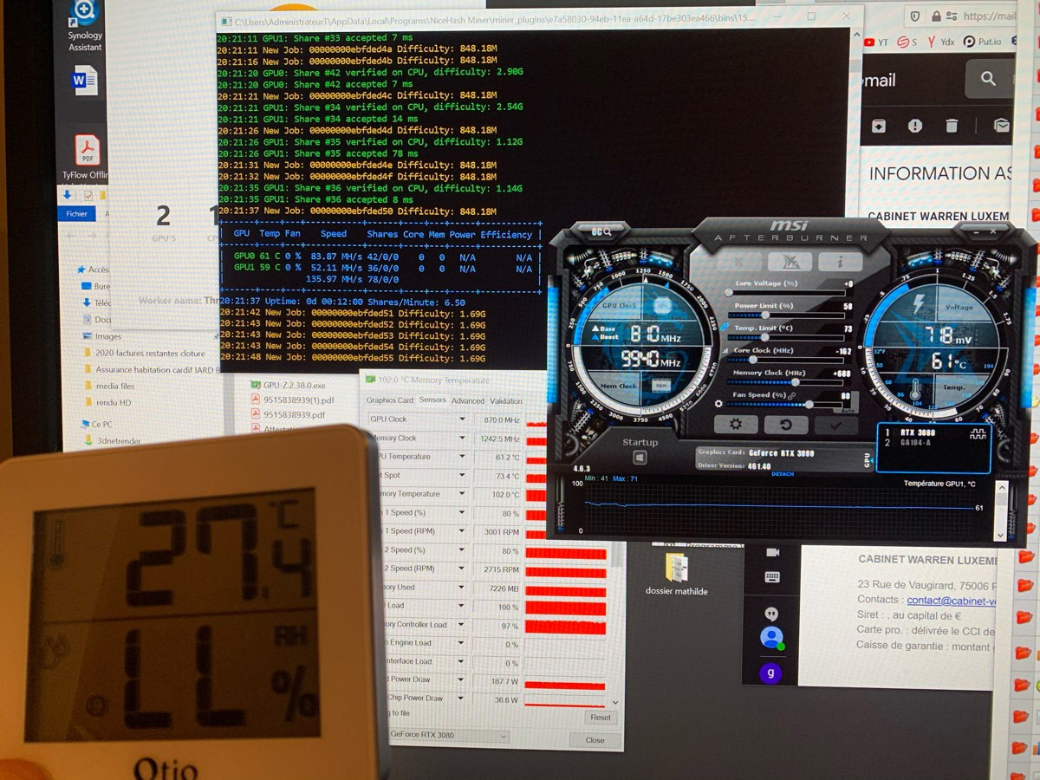The height and width of the screenshot is (780, 1040).
Task: Reset Afterburner settings to defaults
Action: click(786, 425)
